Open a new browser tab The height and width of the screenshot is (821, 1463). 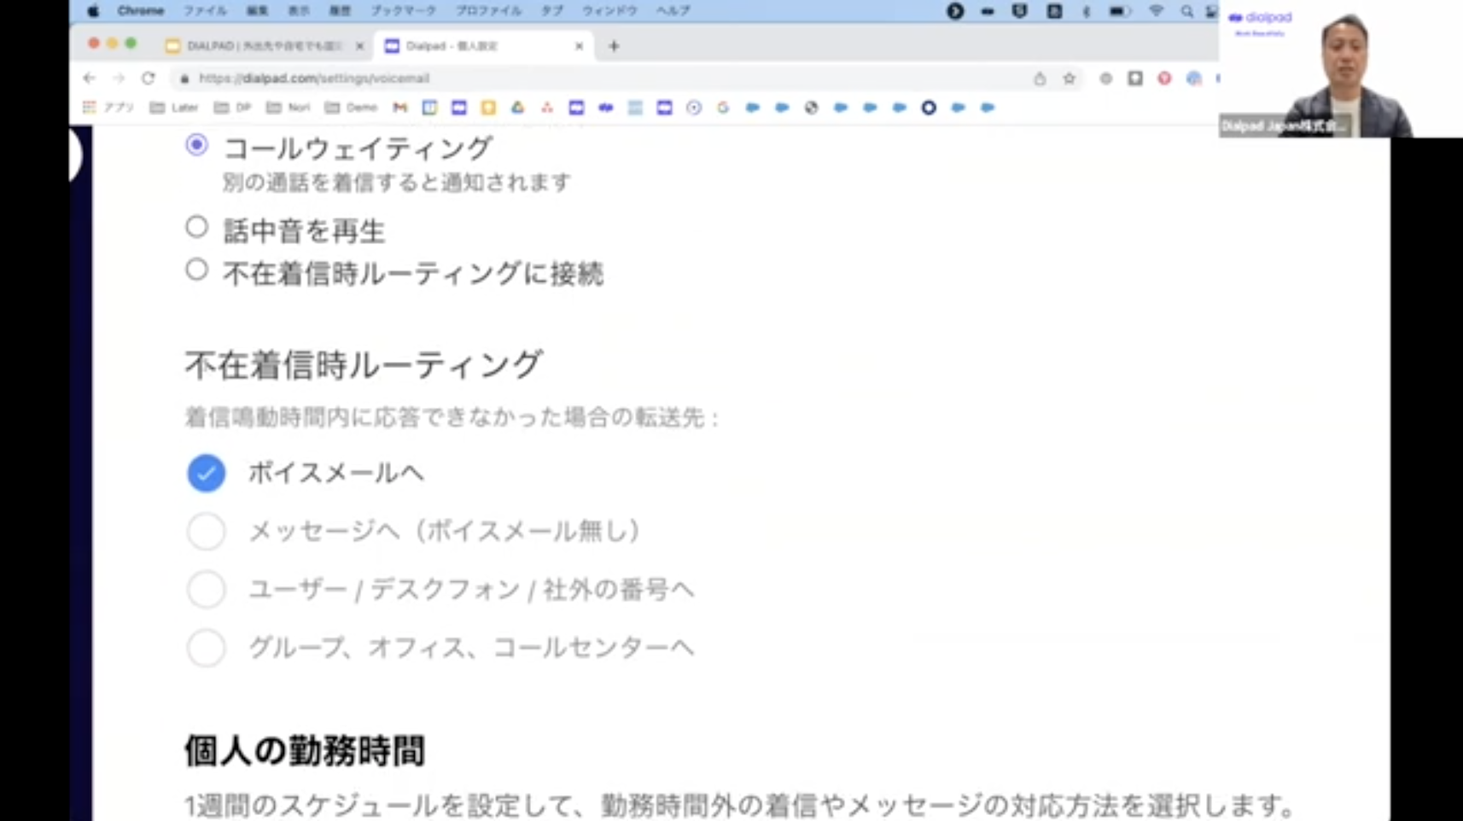[x=614, y=46]
